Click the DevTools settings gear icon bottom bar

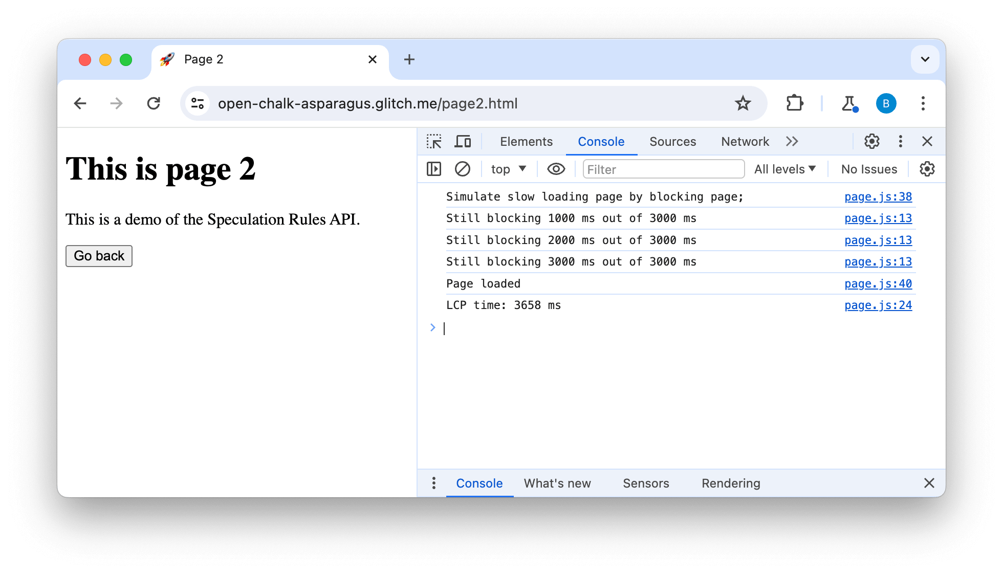click(x=927, y=169)
